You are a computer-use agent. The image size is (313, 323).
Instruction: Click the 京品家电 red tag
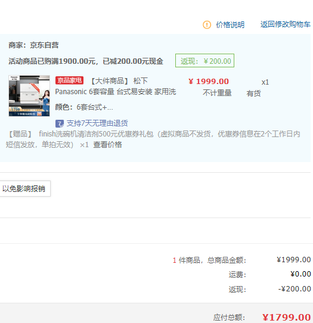click(x=69, y=80)
